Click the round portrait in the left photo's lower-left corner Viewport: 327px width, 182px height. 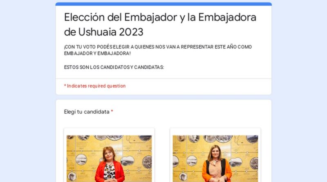pyautogui.click(x=72, y=177)
